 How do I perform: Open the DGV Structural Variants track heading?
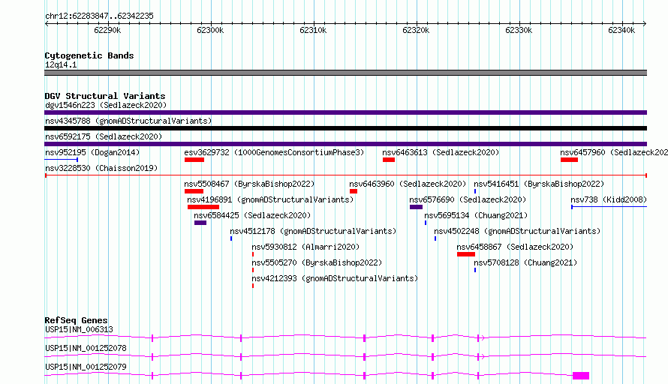(105, 96)
